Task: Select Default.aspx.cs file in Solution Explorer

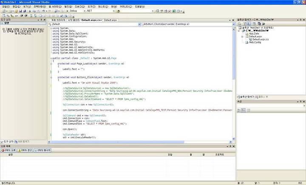Action: click(x=261, y=40)
